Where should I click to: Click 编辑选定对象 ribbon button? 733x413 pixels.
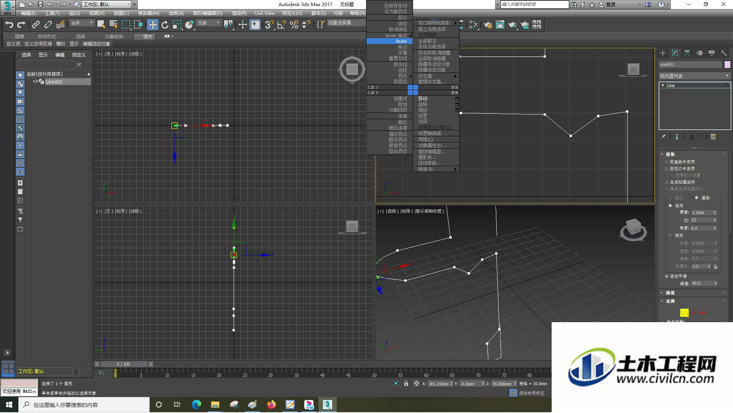pos(97,44)
